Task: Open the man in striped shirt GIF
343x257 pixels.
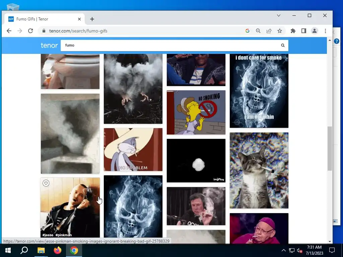Action: 196,70
